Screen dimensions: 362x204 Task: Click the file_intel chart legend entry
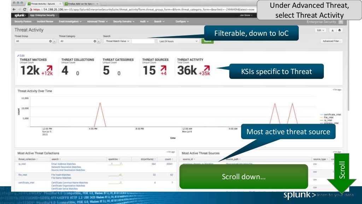click(327, 118)
